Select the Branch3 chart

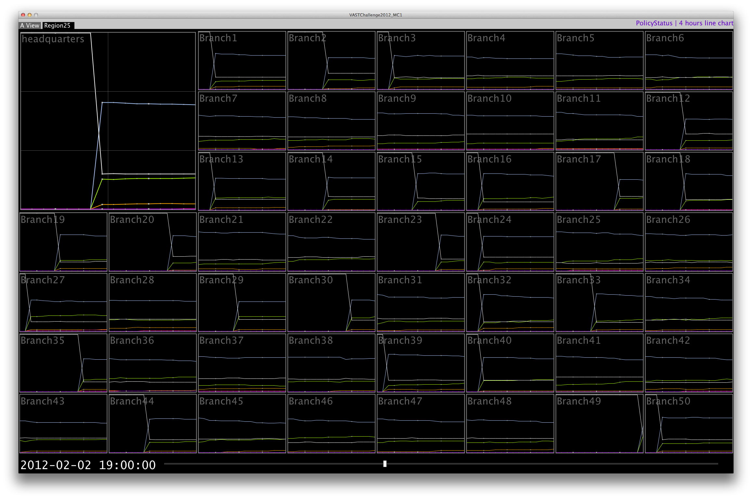click(421, 60)
